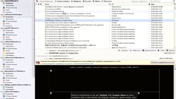Star The Elder Scrolls Online message

click(x=38, y=7)
